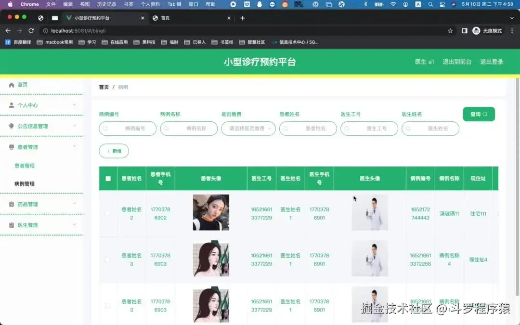The image size is (520, 325).
Task: Click the Bluetooth icon in menu bar
Action: (x=365, y=4)
